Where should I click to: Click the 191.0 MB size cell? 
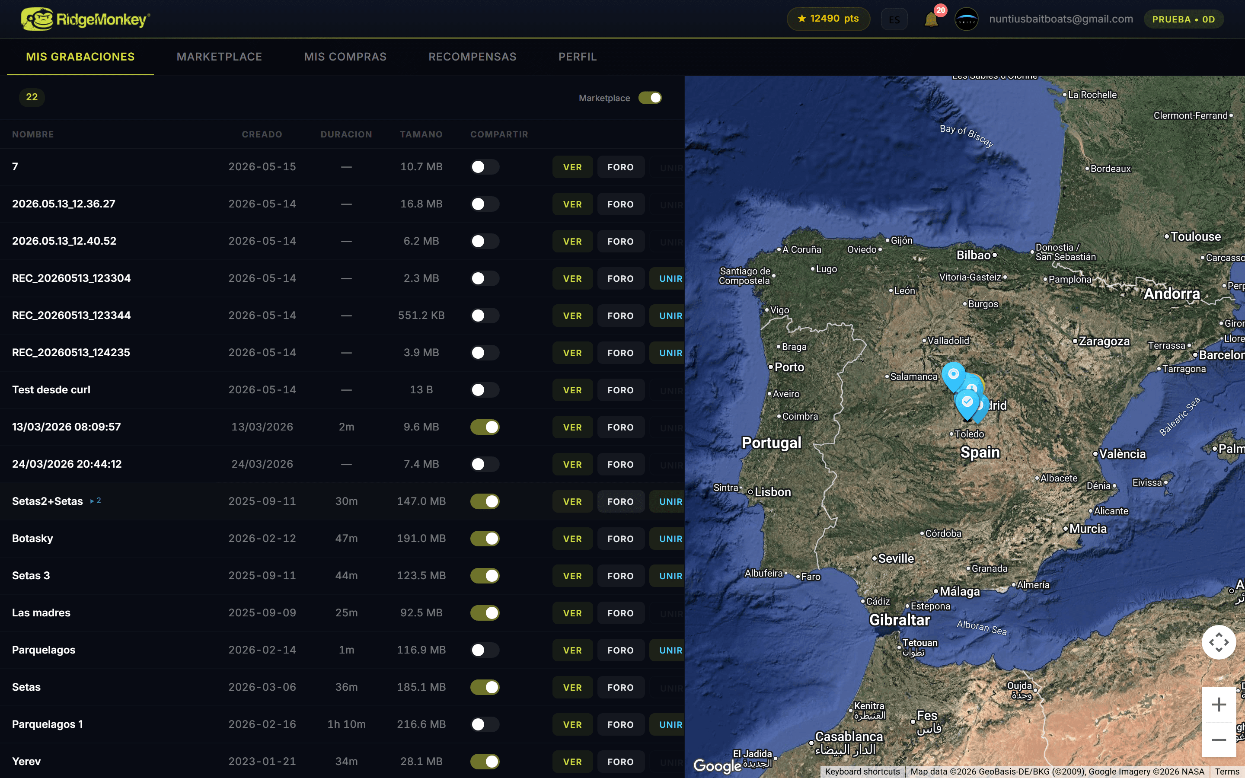tap(421, 538)
